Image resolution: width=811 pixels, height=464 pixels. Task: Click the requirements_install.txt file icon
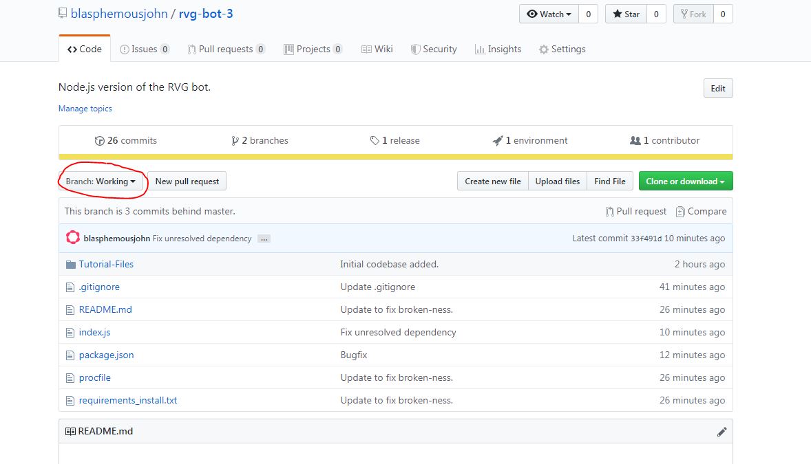pos(70,401)
